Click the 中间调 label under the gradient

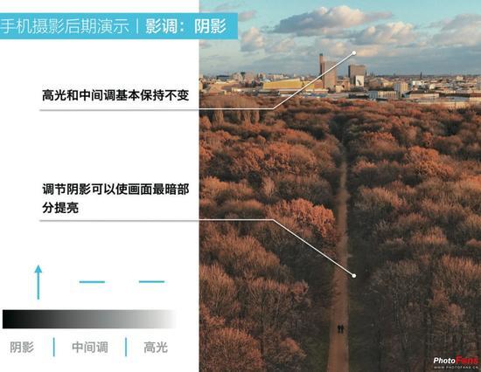pos(90,348)
